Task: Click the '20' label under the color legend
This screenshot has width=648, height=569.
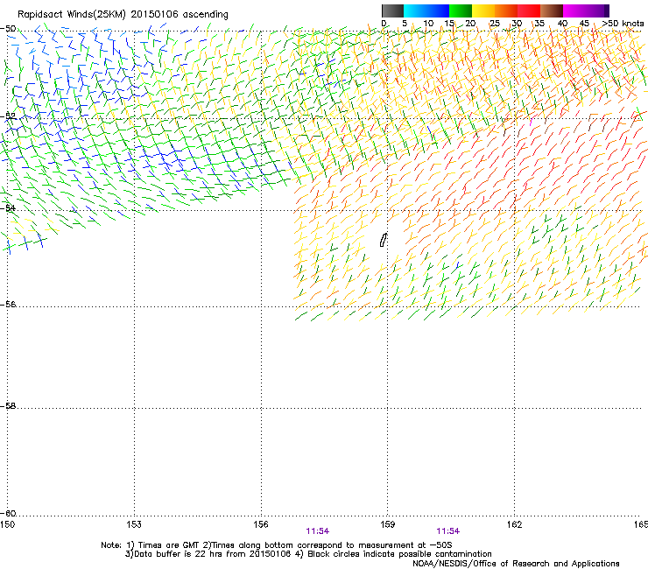Action: tap(470, 24)
